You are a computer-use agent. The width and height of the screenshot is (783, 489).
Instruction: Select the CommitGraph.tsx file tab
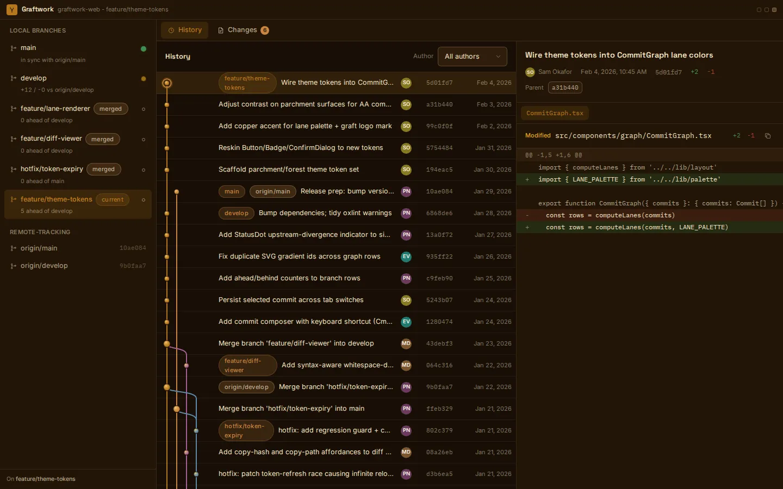(555, 113)
